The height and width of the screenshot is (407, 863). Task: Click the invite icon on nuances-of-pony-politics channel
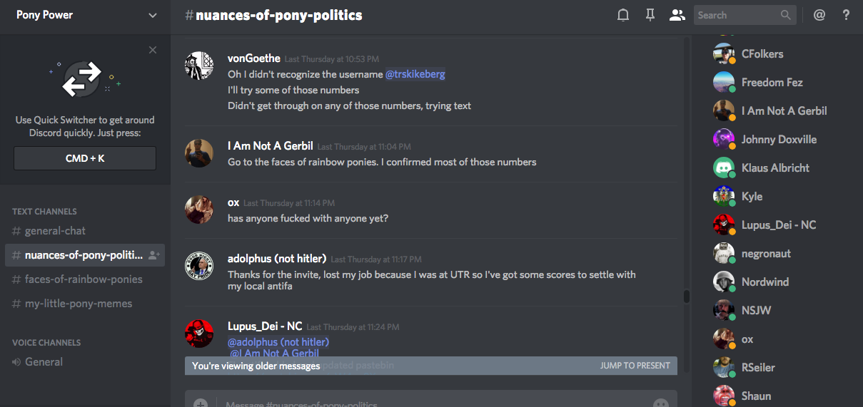(x=153, y=255)
